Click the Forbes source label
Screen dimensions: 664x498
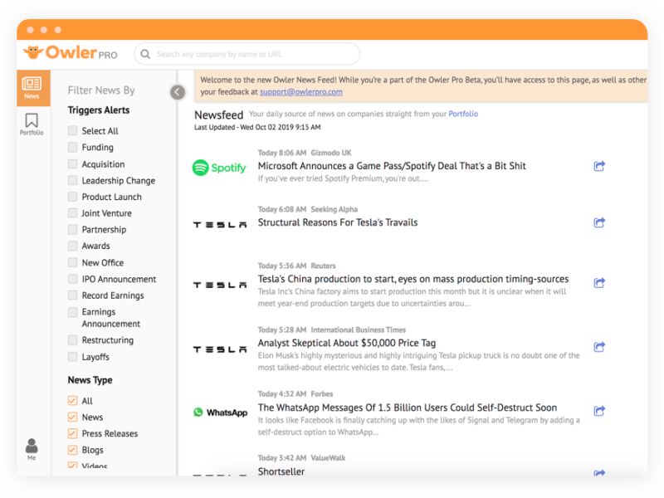[x=322, y=393]
